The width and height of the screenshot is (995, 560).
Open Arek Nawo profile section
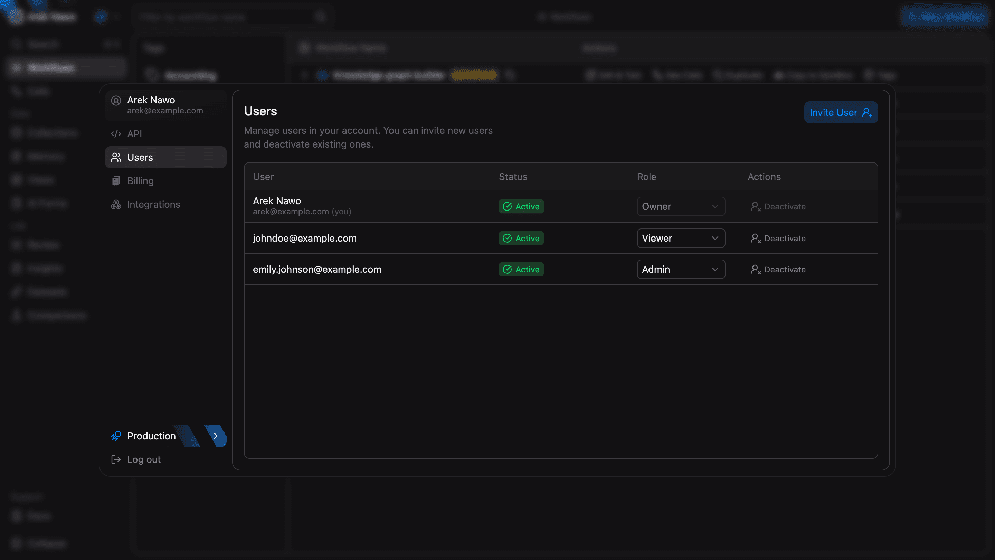pyautogui.click(x=166, y=105)
